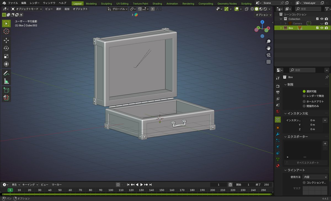This screenshot has height=201, width=331.
Task: Open グローバル transform orientation dropdown
Action: (118, 9)
